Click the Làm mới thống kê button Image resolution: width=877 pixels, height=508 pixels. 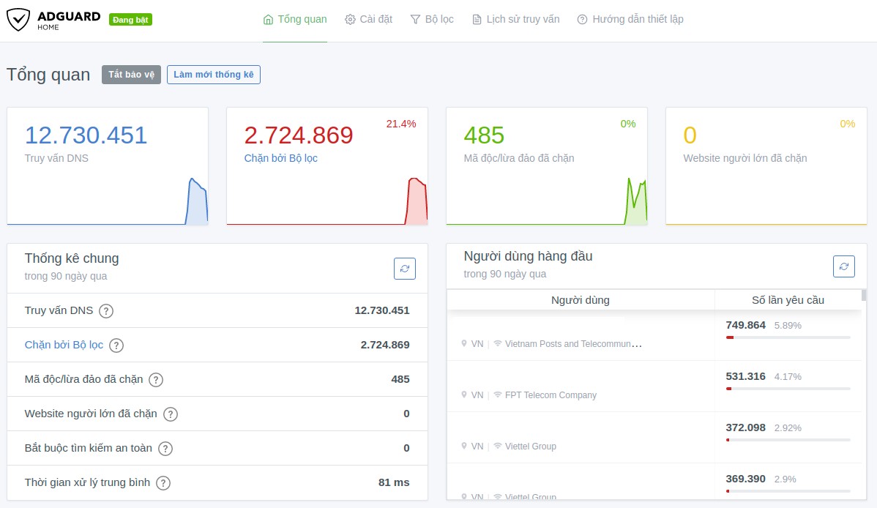point(213,74)
